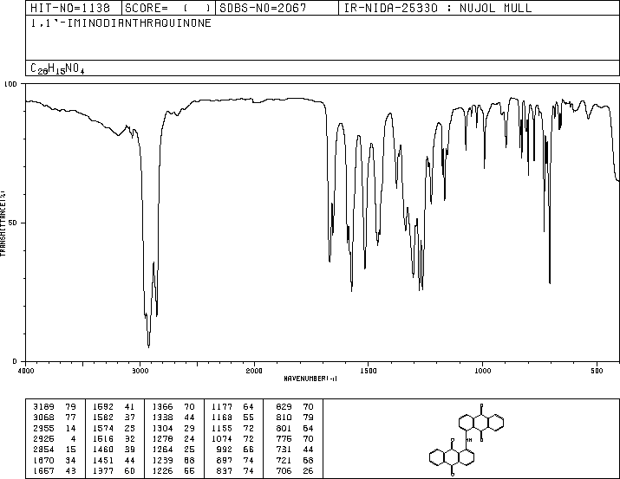620x479 pixels.
Task: Click peak table row 810 79
Action: (295, 418)
